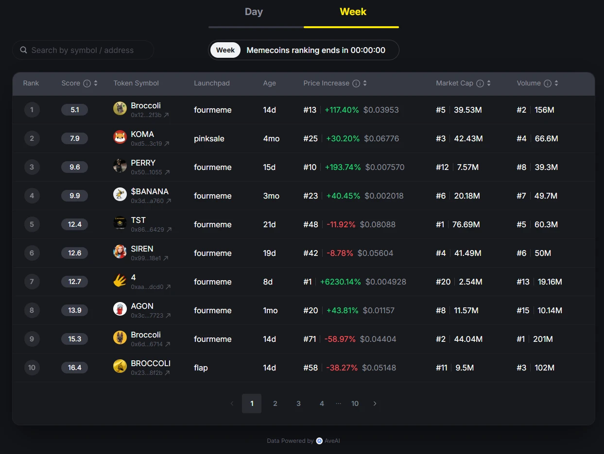The image size is (604, 454).
Task: Click the SIREN token avatar
Action: (120, 252)
